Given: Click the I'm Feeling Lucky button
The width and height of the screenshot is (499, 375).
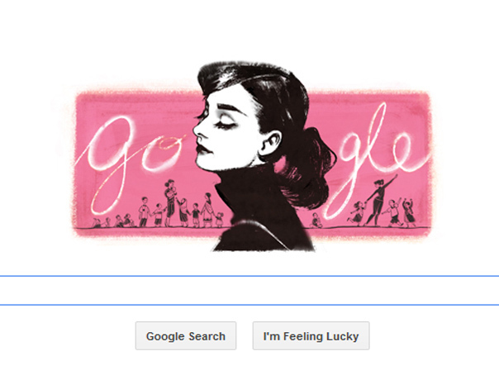Looking at the screenshot, I should point(311,335).
